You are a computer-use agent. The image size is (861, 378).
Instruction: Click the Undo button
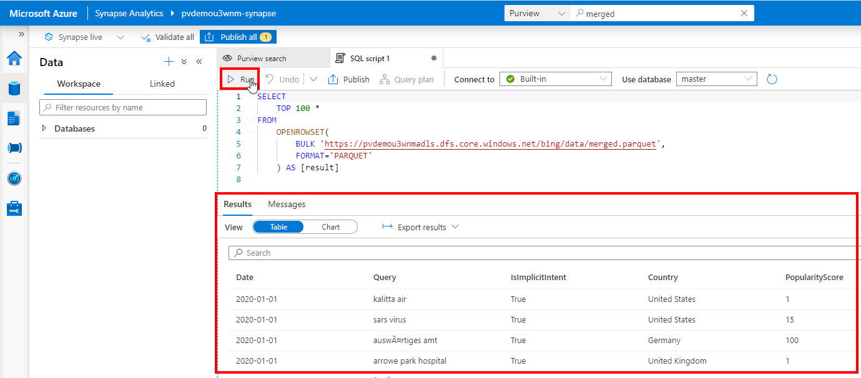[x=282, y=79]
